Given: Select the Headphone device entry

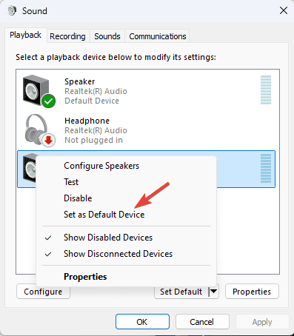Looking at the screenshot, I should 146,130.
